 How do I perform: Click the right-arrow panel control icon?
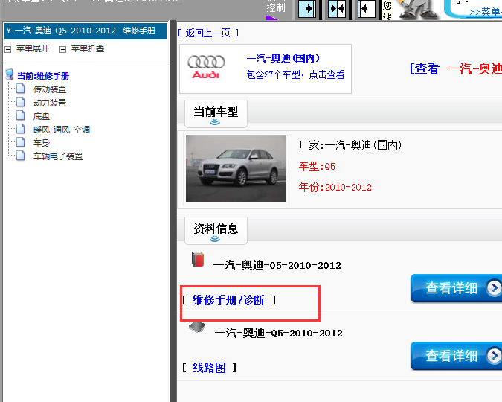pos(307,9)
